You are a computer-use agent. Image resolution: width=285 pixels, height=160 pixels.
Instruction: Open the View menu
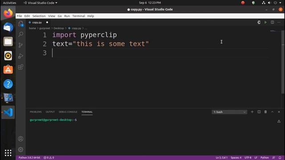[52, 16]
